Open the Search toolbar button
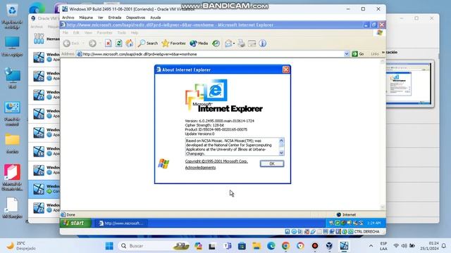The width and height of the screenshot is (451, 253). click(x=148, y=44)
